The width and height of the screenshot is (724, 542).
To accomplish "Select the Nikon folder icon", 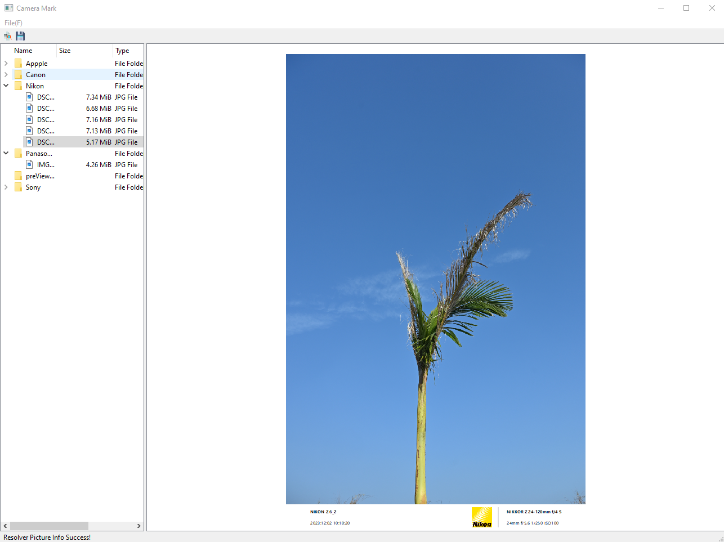I will pos(18,86).
